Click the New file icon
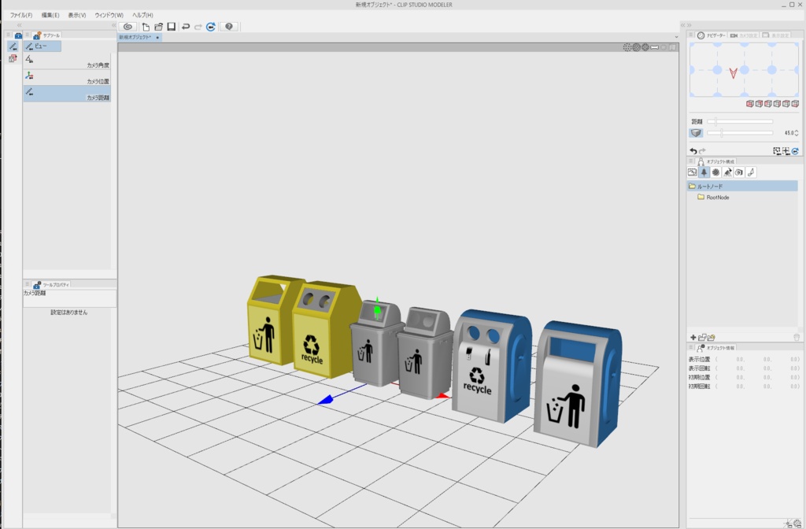806x529 pixels. pyautogui.click(x=146, y=26)
